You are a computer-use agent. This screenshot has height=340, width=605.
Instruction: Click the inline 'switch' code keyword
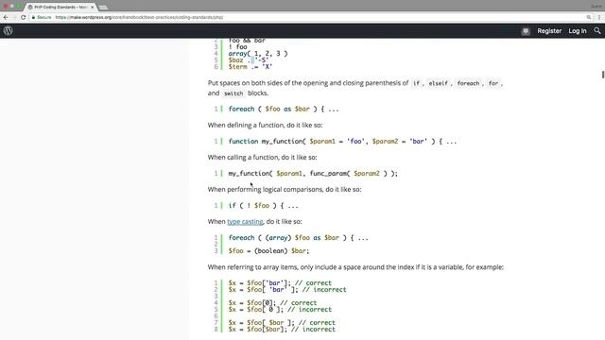click(233, 93)
